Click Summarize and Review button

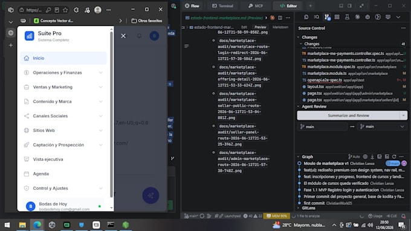pos(348,115)
